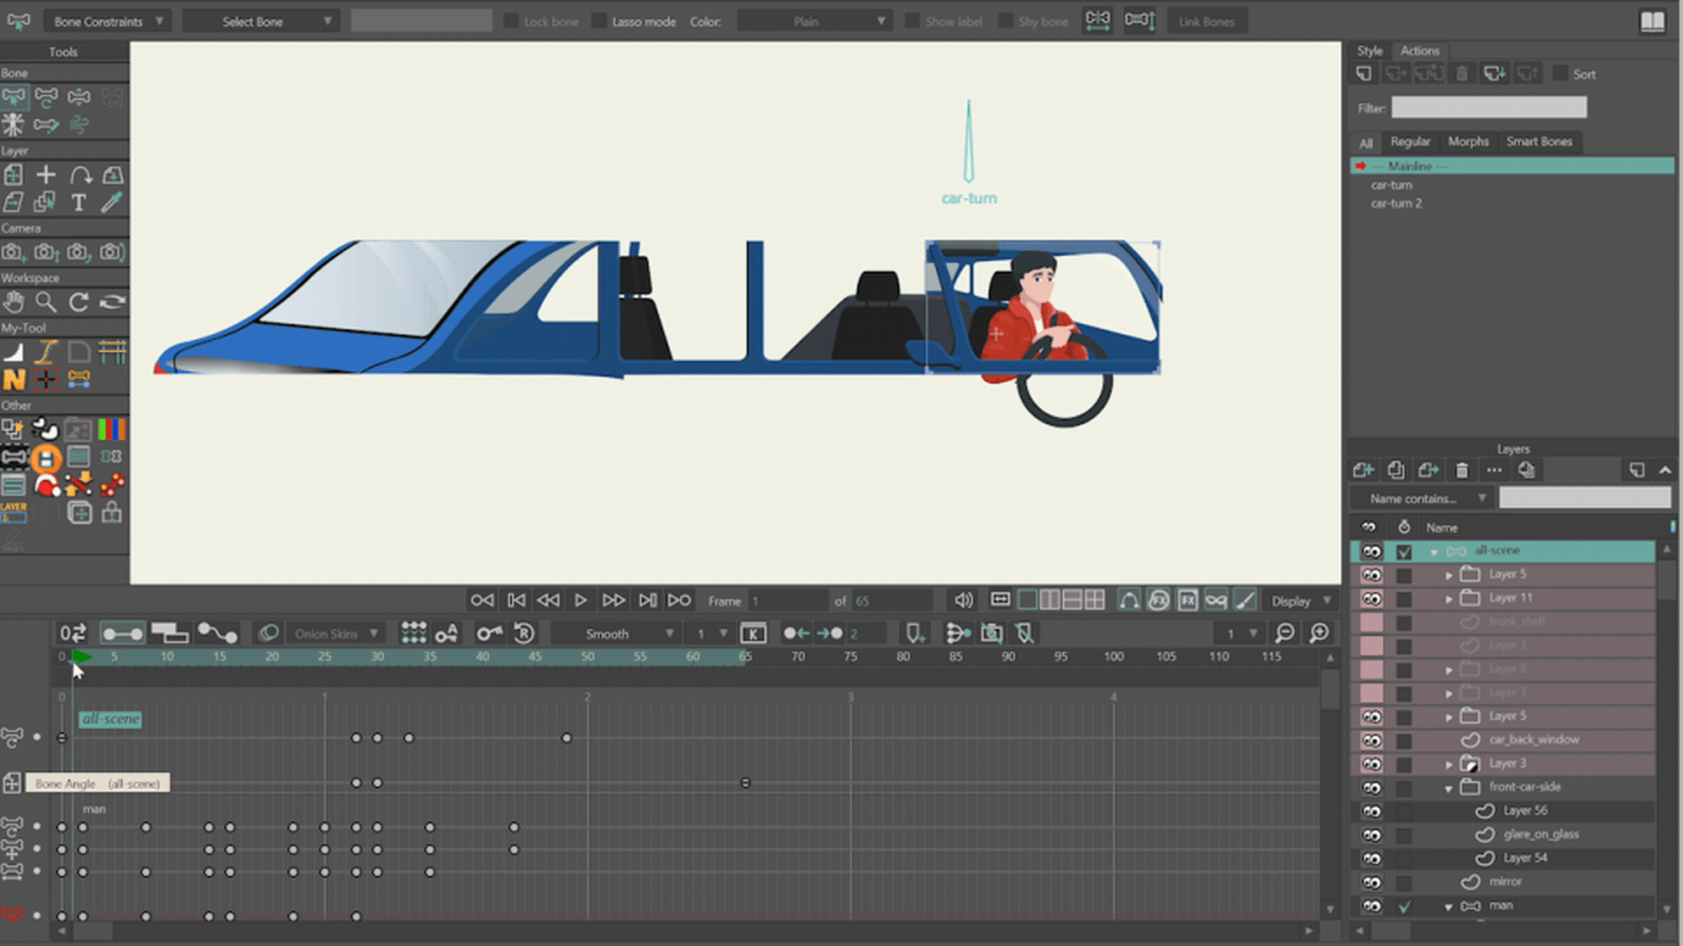This screenshot has height=946, width=1683.
Task: Click the Rewind to start button
Action: coord(482,601)
